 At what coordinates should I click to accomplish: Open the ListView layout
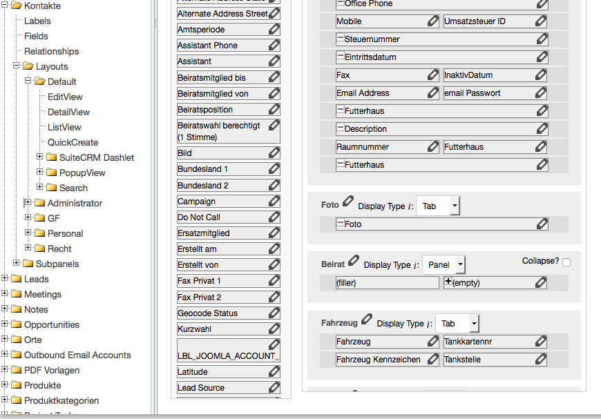64,127
